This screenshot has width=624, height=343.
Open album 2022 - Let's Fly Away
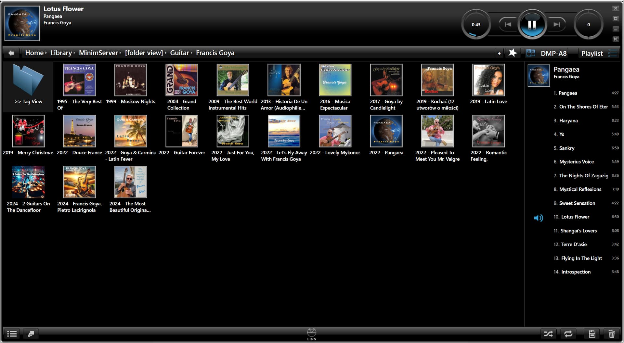click(284, 138)
